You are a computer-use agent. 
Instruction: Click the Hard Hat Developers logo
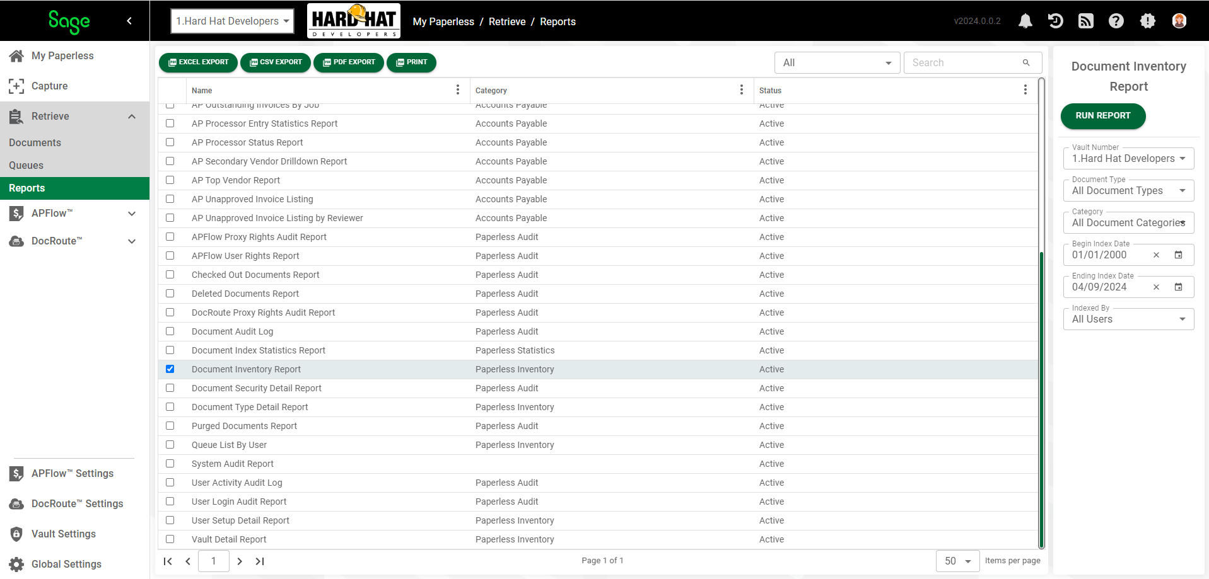[x=354, y=21]
